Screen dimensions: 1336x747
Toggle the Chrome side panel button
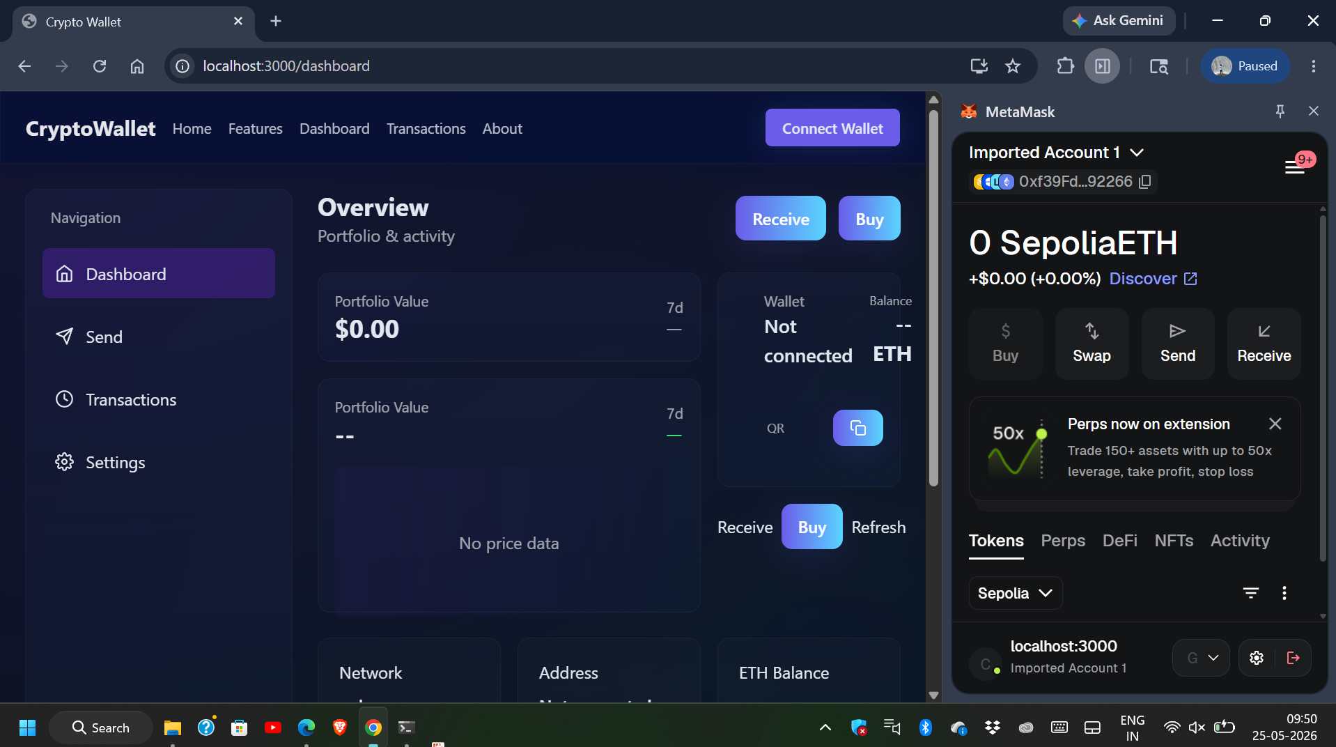1103,66
